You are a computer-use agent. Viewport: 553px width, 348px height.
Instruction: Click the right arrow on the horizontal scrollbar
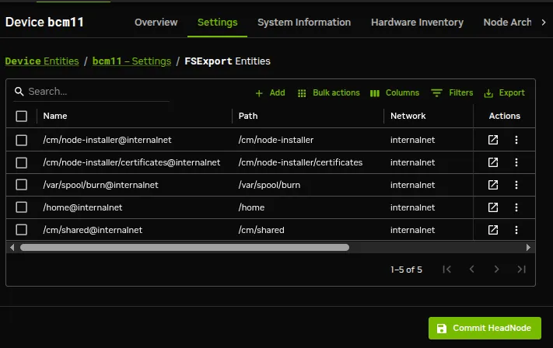pyautogui.click(x=528, y=247)
